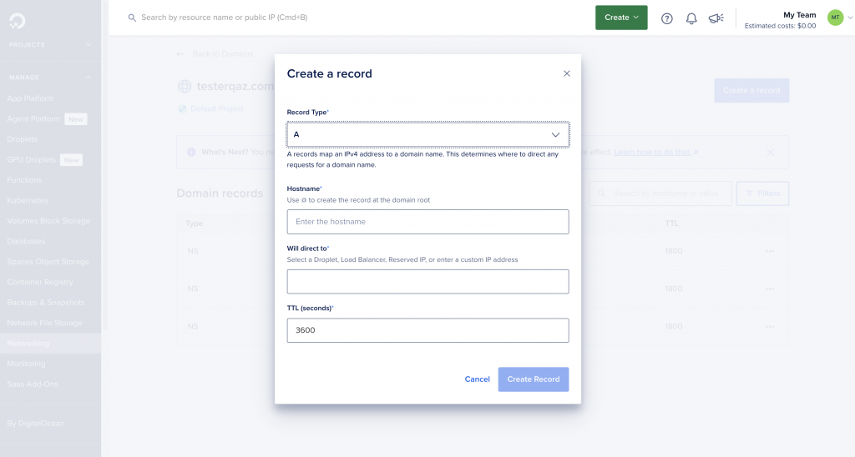Collapse the Manage sidebar section

[x=89, y=78]
